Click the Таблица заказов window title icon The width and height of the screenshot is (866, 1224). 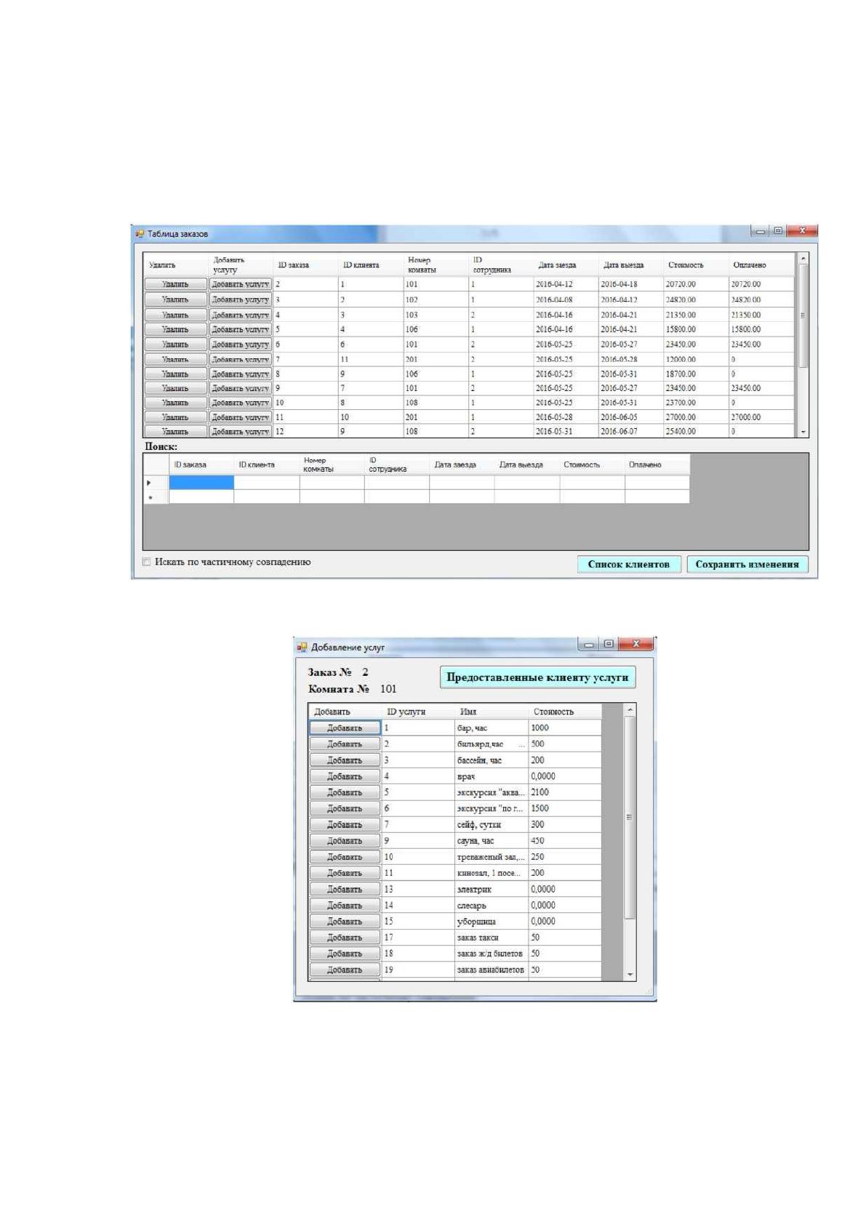pos(140,234)
